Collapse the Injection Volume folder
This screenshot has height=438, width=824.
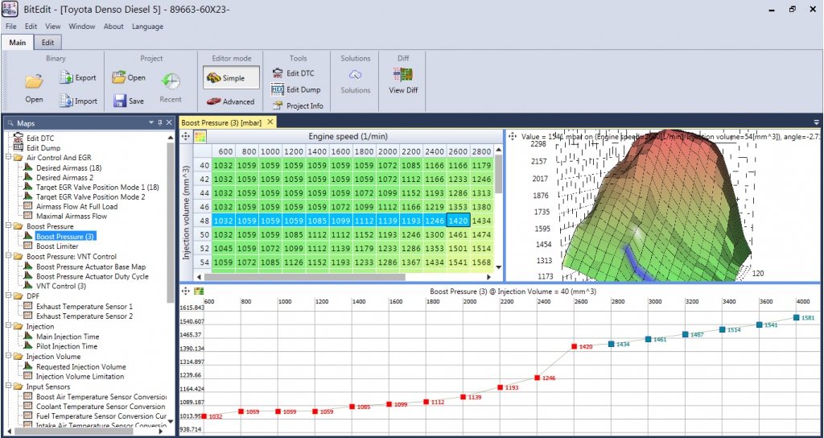[x=8, y=357]
